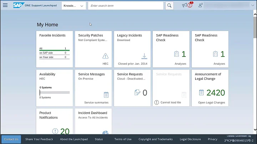Image resolution: width=257 pixels, height=144 pixels.
Task: Click the first SAP Readiness Check clipboard icon
Action: [177, 54]
